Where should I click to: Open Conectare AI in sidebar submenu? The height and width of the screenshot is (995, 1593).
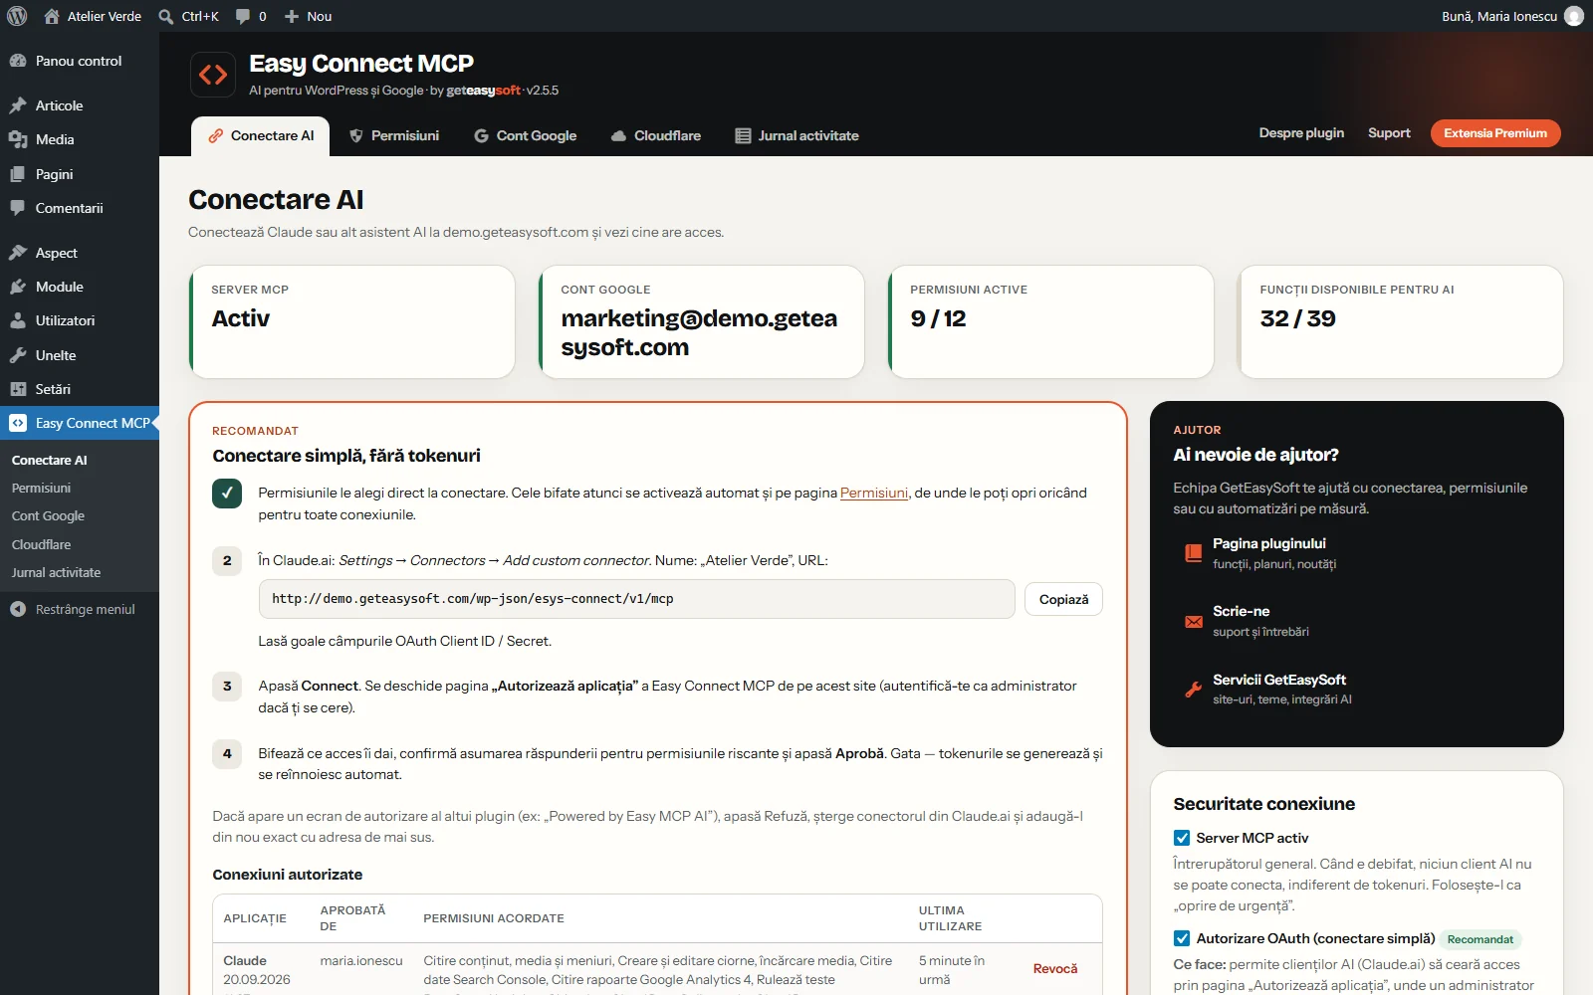(49, 460)
